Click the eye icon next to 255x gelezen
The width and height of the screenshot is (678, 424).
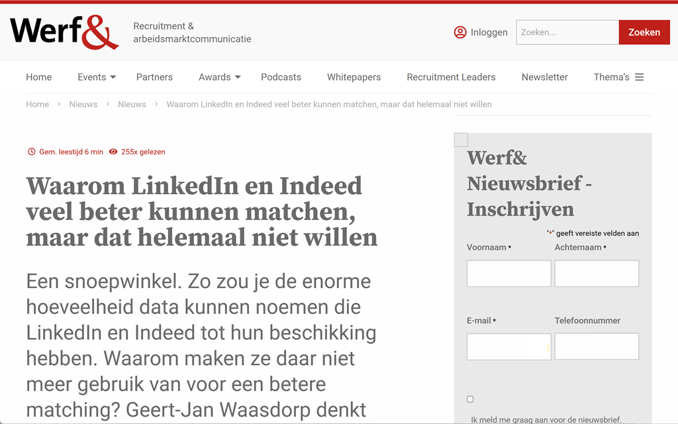point(113,152)
